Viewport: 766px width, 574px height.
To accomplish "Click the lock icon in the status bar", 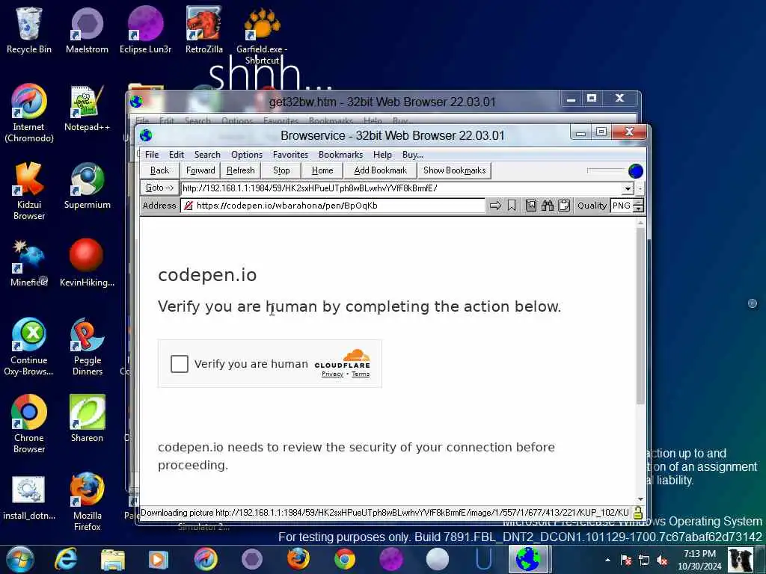I will [637, 513].
